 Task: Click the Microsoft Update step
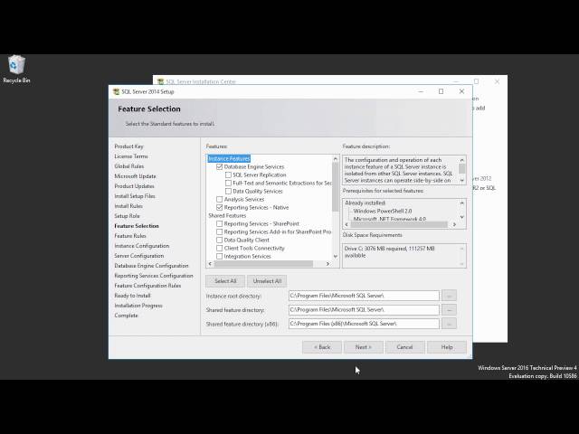coord(135,176)
